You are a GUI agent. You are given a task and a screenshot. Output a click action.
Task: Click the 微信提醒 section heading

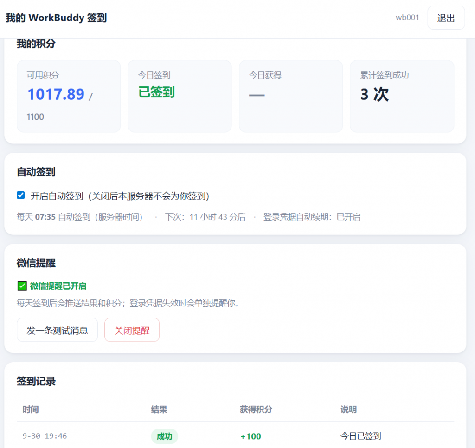pyautogui.click(x=36, y=263)
